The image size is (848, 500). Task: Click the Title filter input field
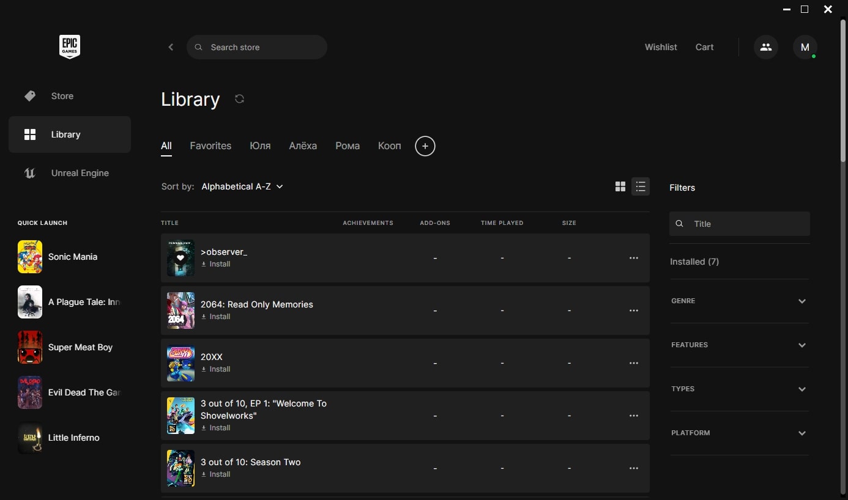coord(740,224)
